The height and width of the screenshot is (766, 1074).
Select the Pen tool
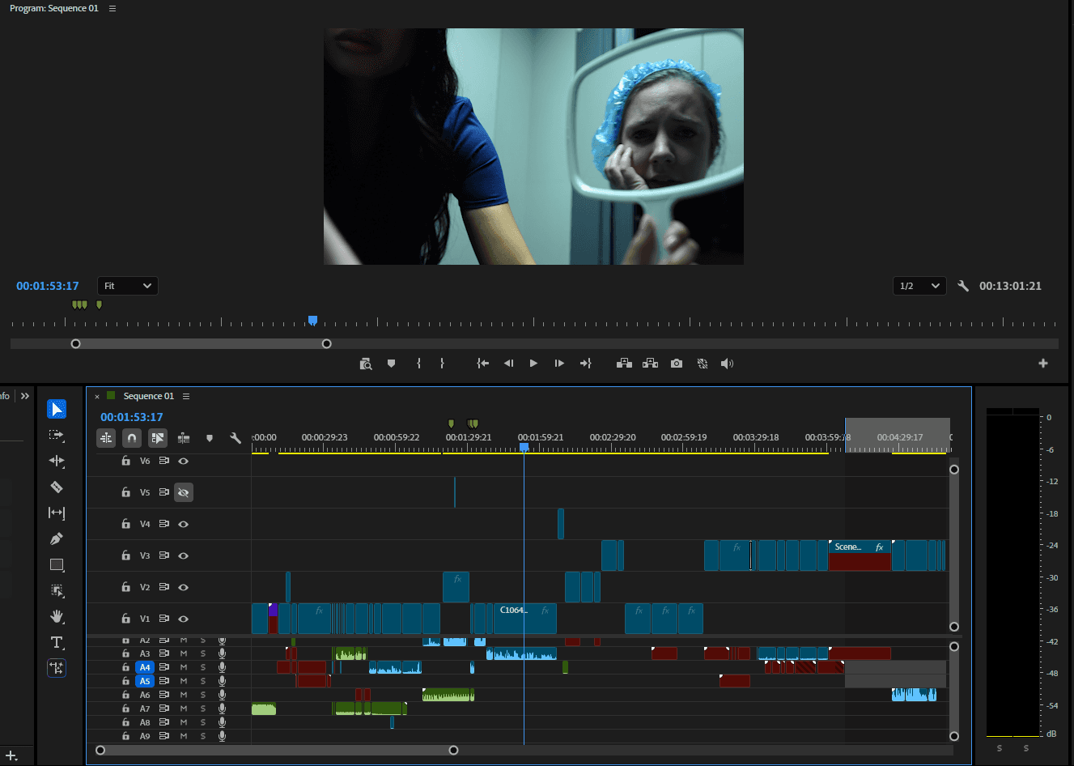(57, 538)
